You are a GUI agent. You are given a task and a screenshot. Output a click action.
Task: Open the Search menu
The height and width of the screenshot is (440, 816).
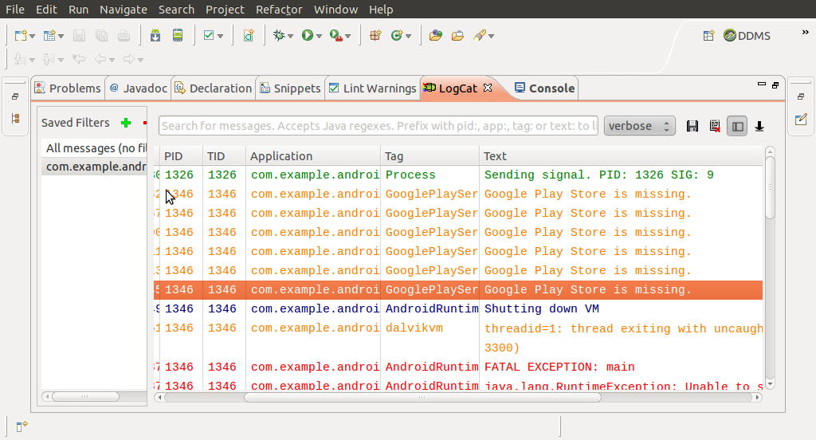(176, 10)
